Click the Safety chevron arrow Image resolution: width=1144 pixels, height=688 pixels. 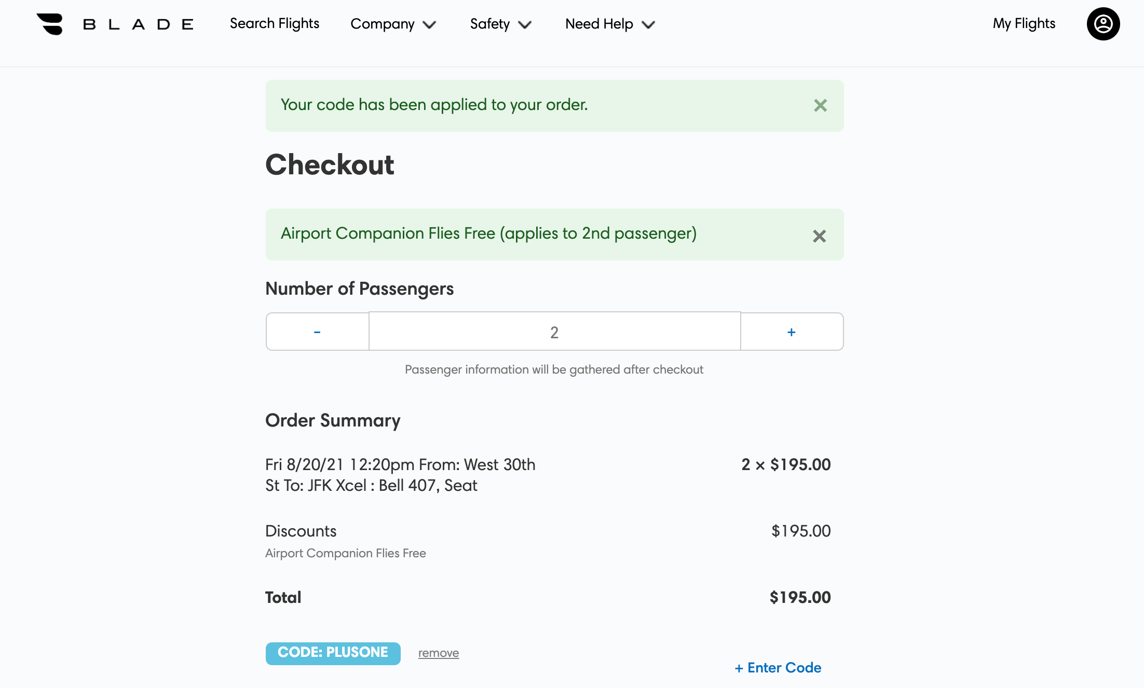click(525, 25)
